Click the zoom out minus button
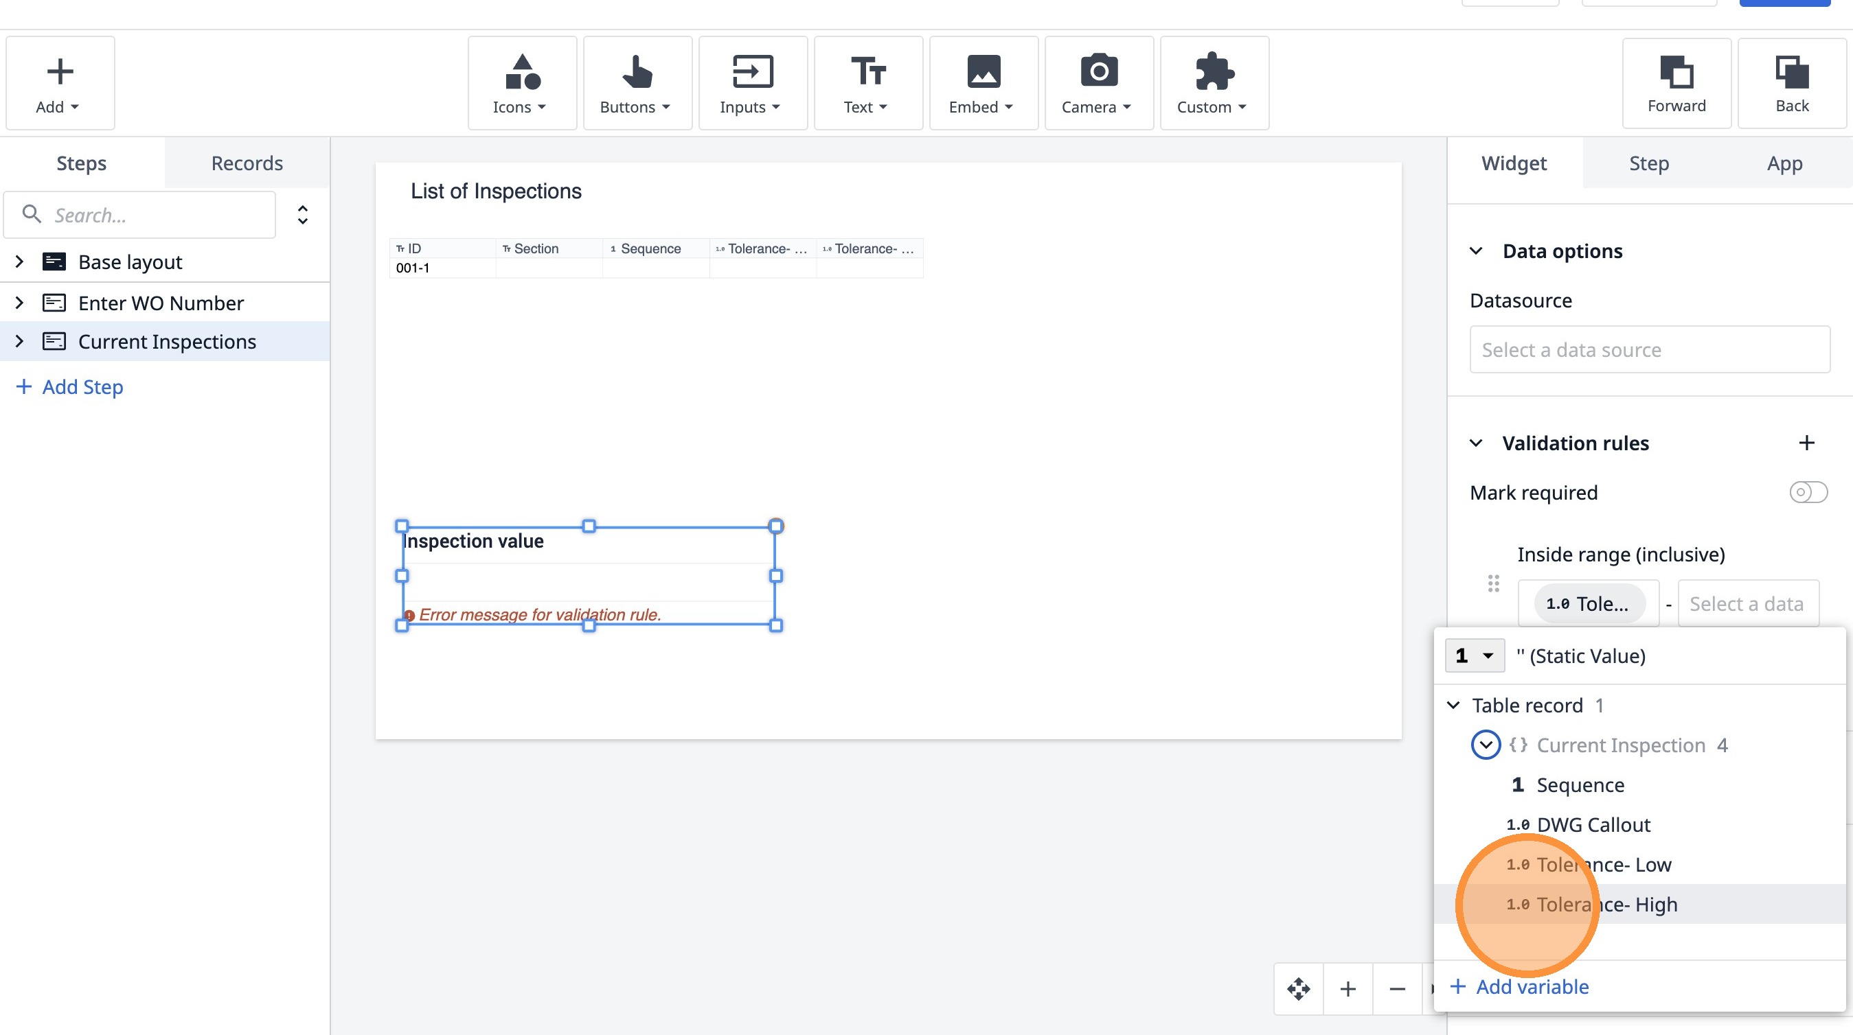Screen dimensions: 1853x1035 click(1397, 989)
